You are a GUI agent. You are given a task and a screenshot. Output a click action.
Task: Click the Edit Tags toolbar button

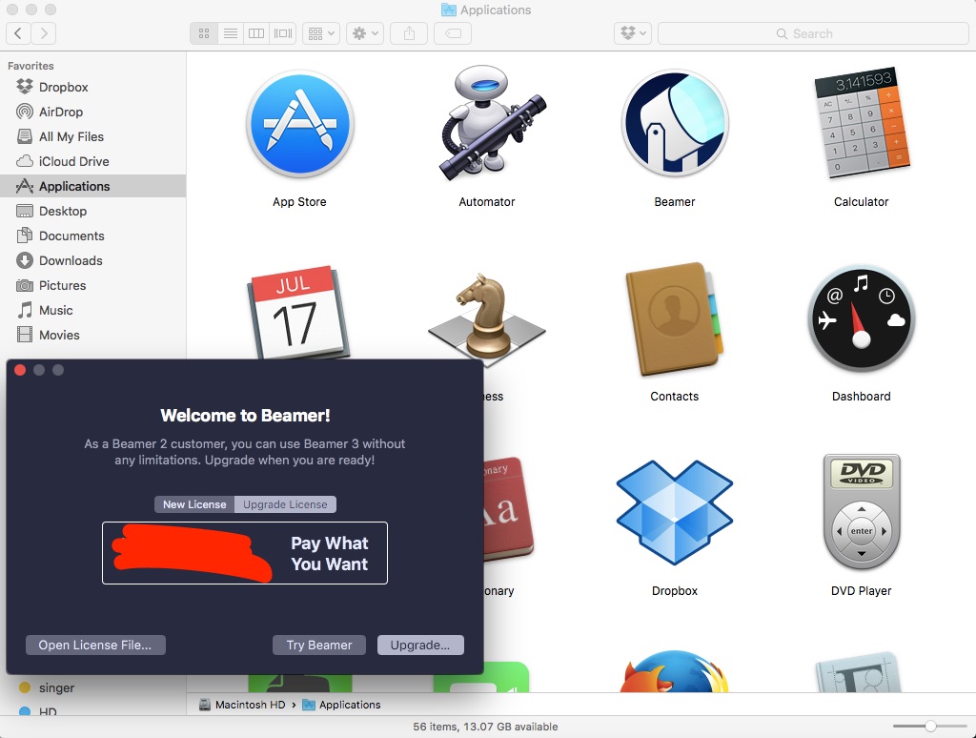pos(453,33)
